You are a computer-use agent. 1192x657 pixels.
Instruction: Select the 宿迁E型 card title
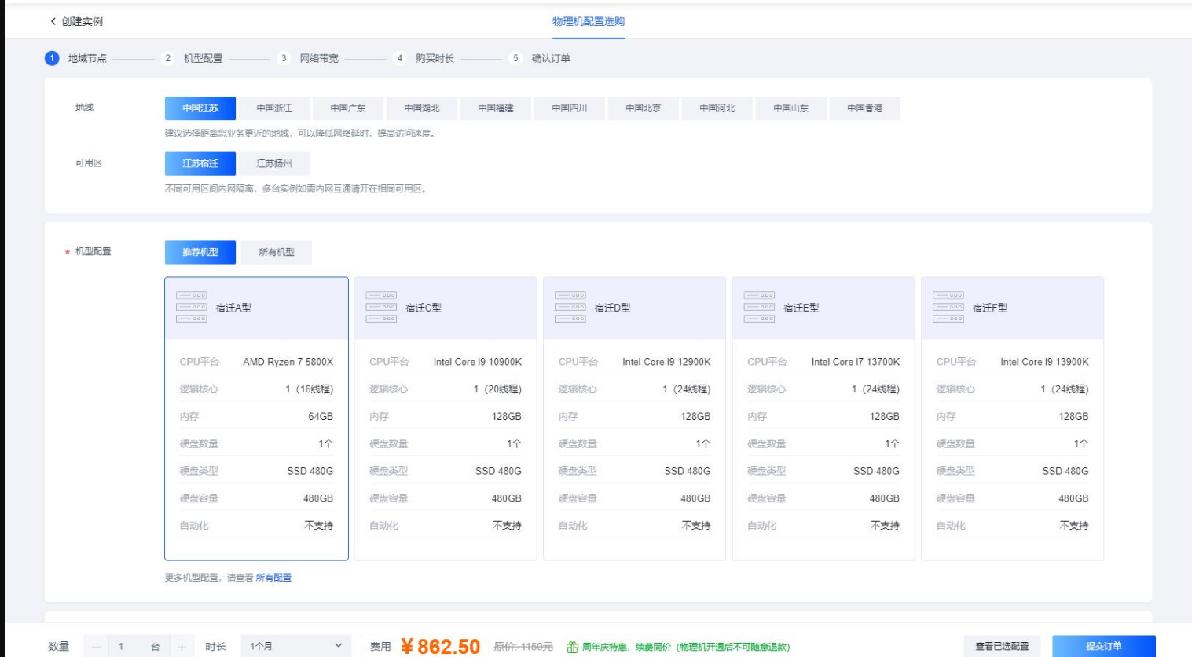[801, 308]
